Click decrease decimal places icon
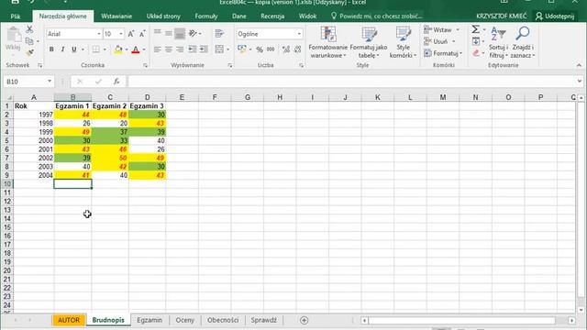The height and width of the screenshot is (330, 587). [297, 49]
